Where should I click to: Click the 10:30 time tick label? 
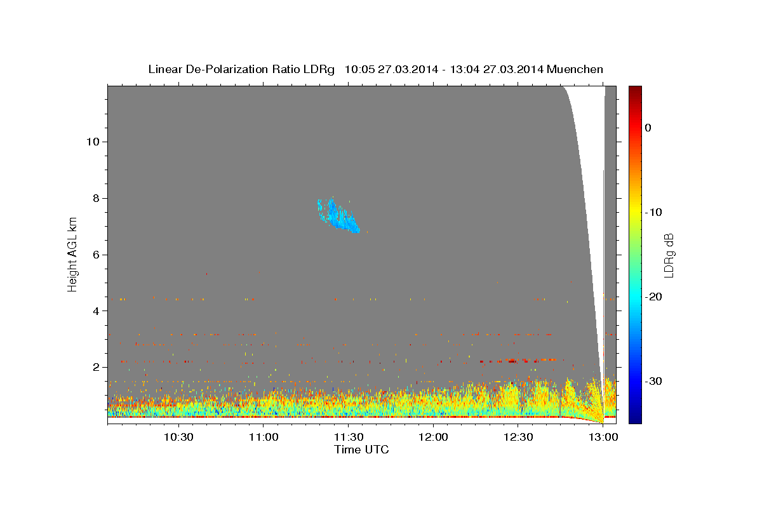[x=178, y=438]
